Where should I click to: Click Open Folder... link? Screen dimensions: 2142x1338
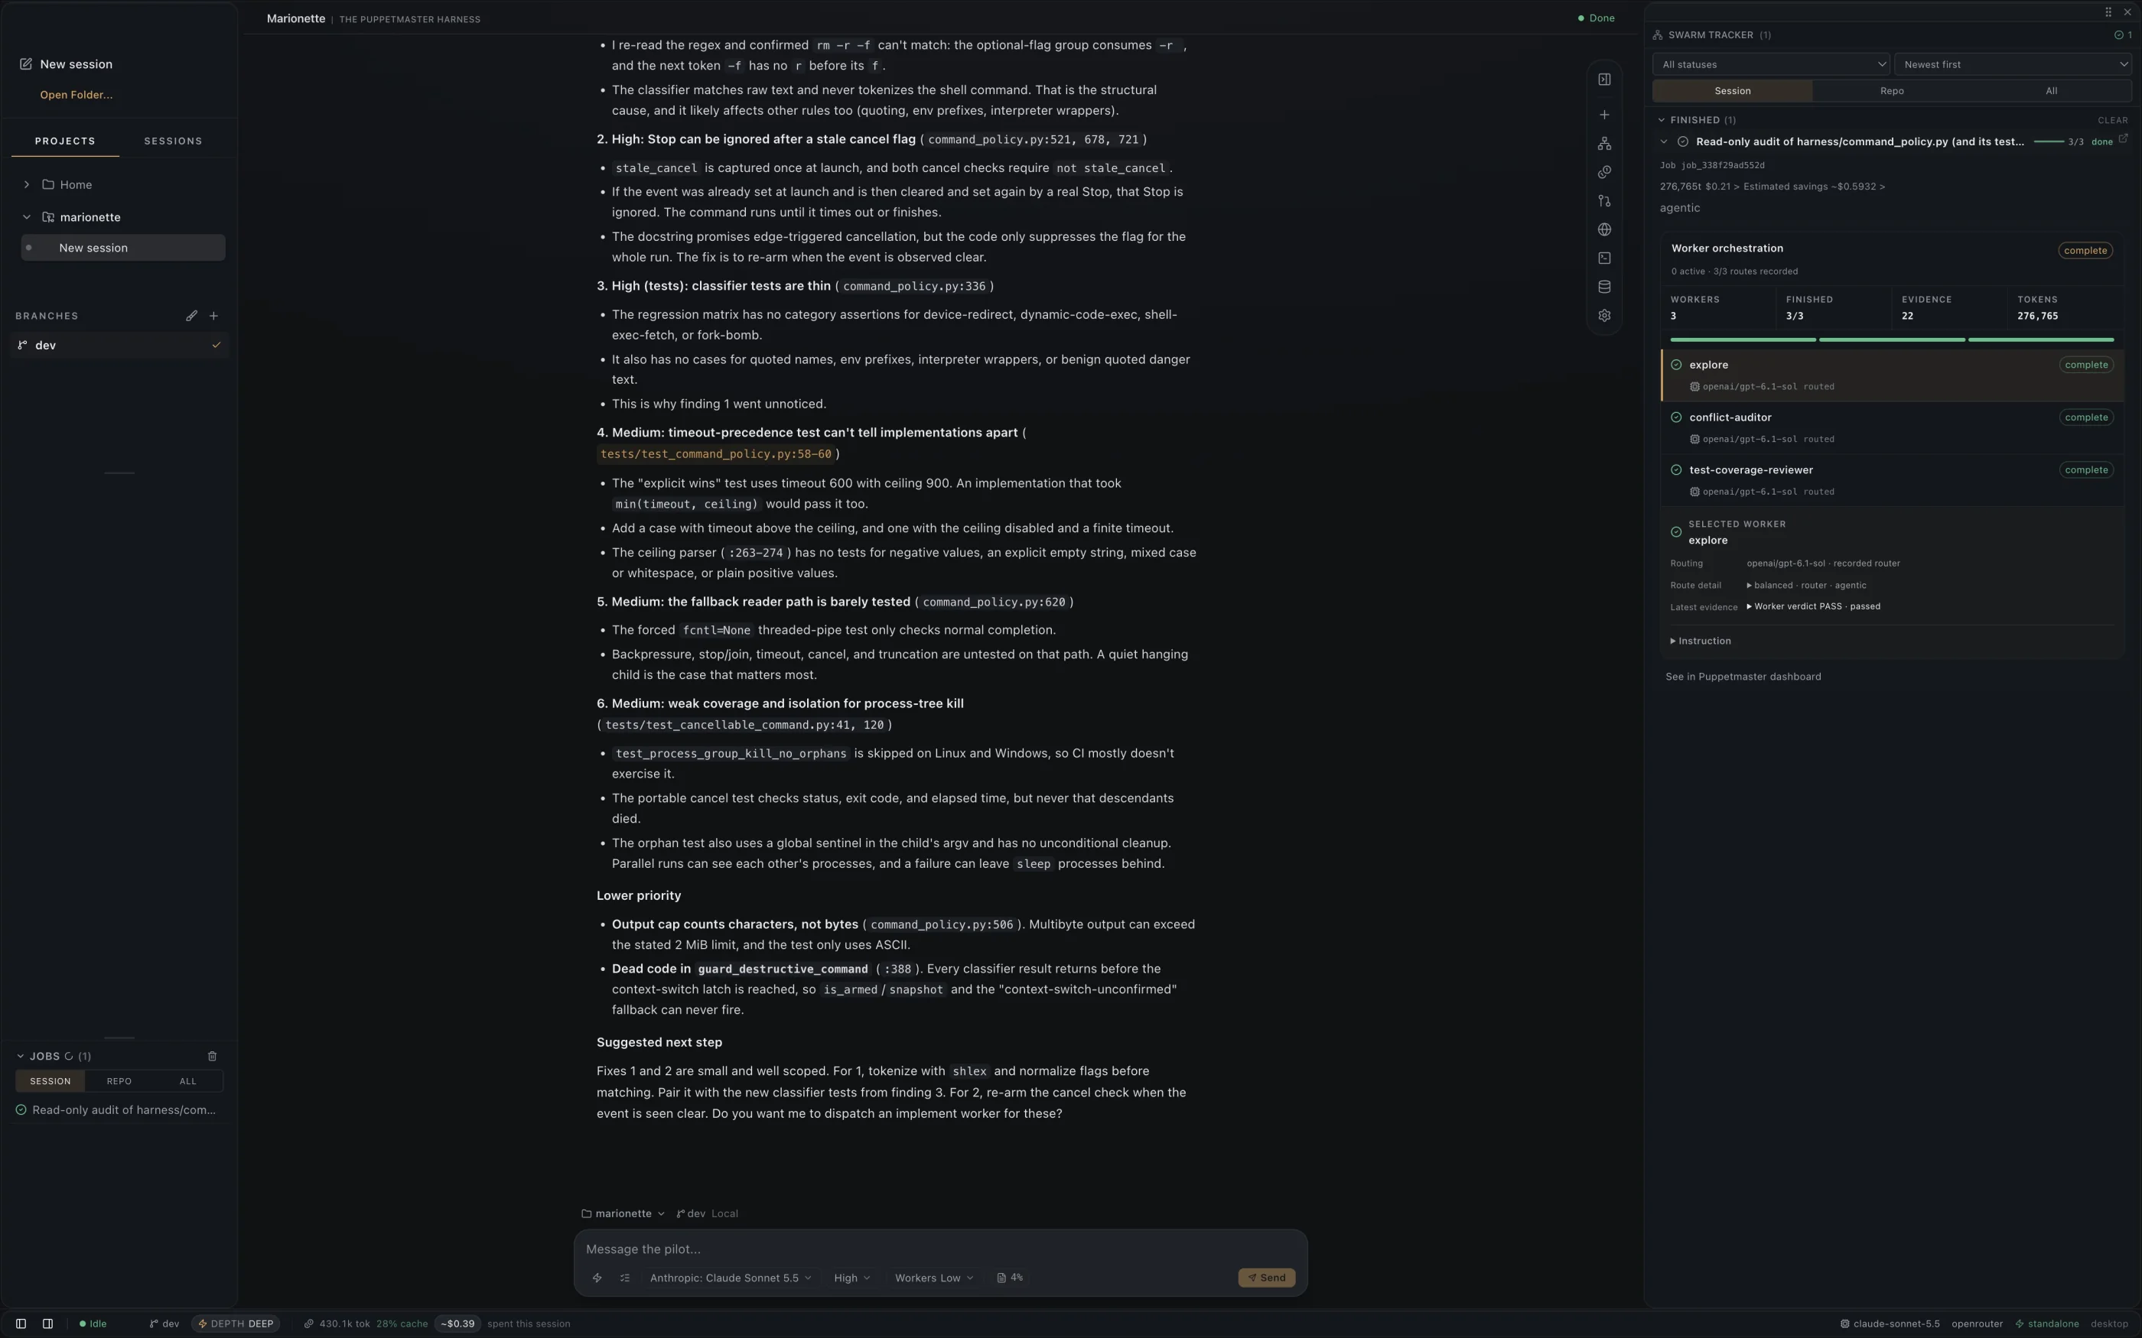76,95
